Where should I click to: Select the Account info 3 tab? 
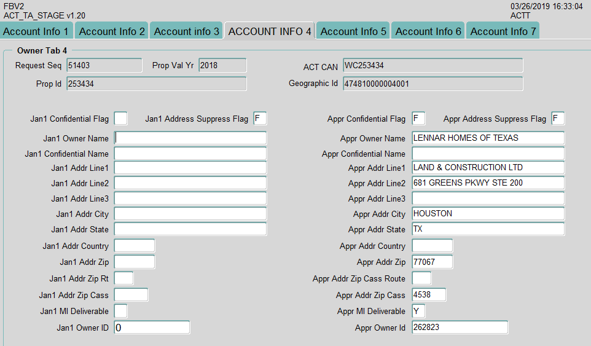tap(186, 31)
